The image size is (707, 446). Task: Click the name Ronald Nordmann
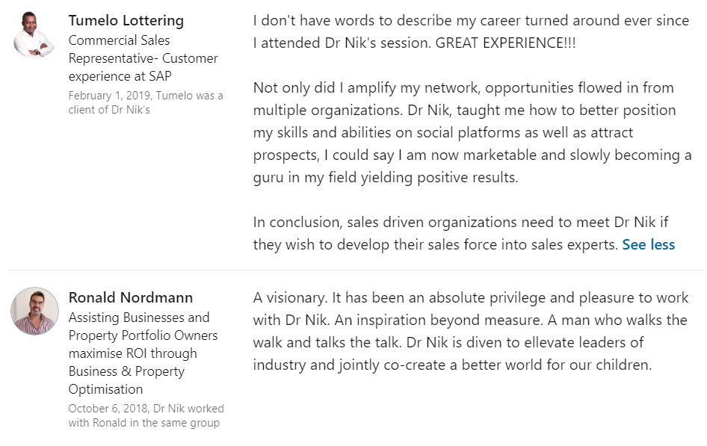[x=130, y=297]
